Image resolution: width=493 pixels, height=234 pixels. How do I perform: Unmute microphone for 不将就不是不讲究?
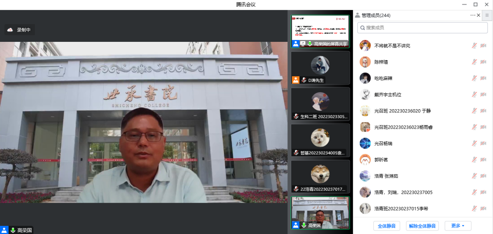pyautogui.click(x=474, y=46)
